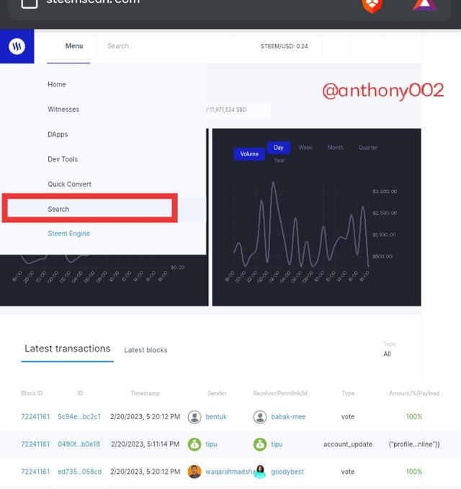Open block 72241161 in waqarahmadshah's row
The image size is (461, 489).
pos(35,472)
